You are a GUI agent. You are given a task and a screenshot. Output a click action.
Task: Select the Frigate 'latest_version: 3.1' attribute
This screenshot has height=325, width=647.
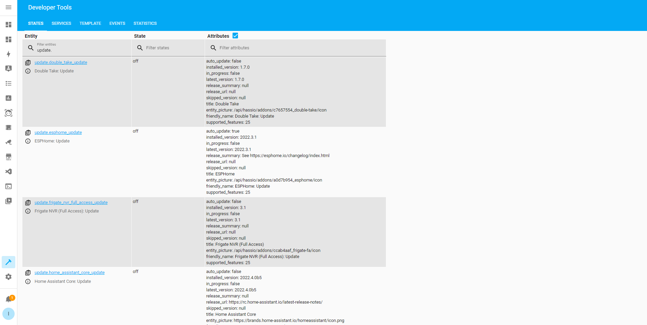pyautogui.click(x=223, y=220)
